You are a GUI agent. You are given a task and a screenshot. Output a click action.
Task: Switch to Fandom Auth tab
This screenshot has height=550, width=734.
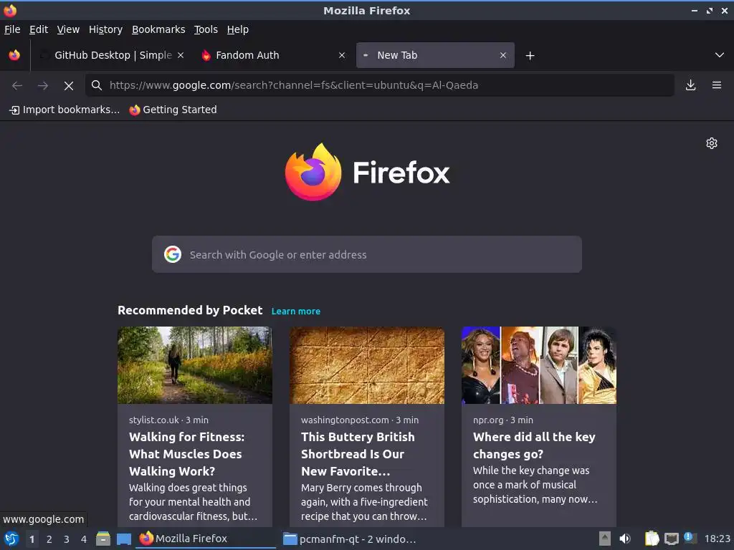[x=273, y=55]
